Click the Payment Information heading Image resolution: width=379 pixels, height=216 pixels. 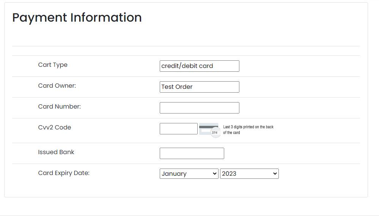(x=77, y=17)
